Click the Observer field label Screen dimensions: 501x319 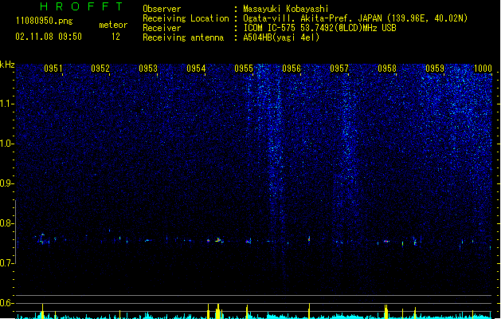point(162,9)
